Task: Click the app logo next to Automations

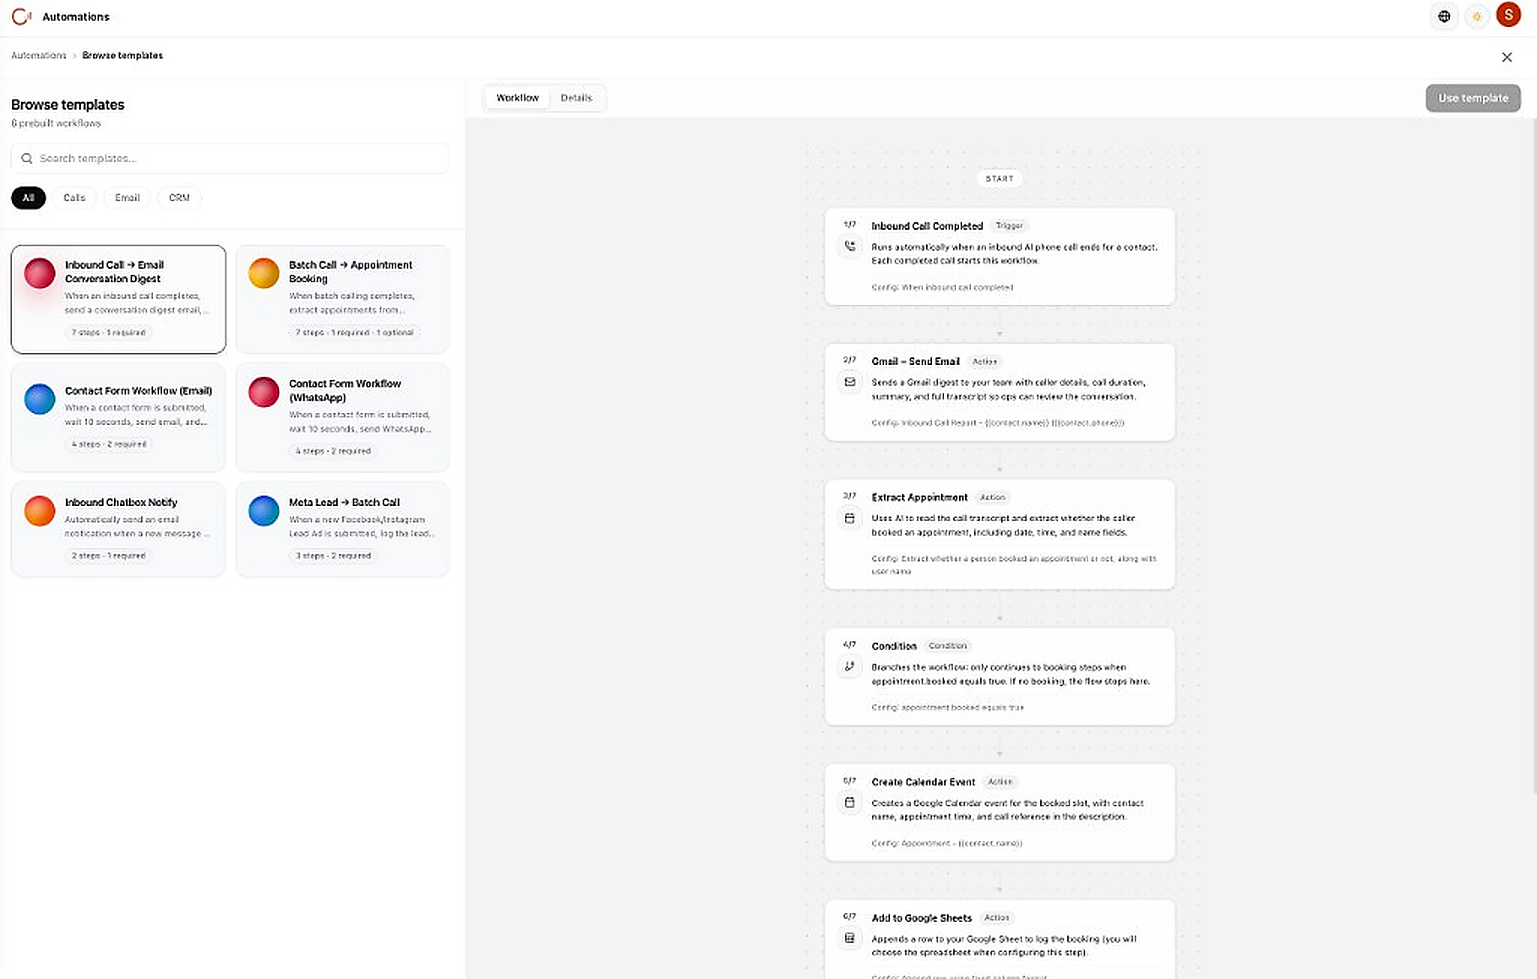Action: [x=21, y=17]
